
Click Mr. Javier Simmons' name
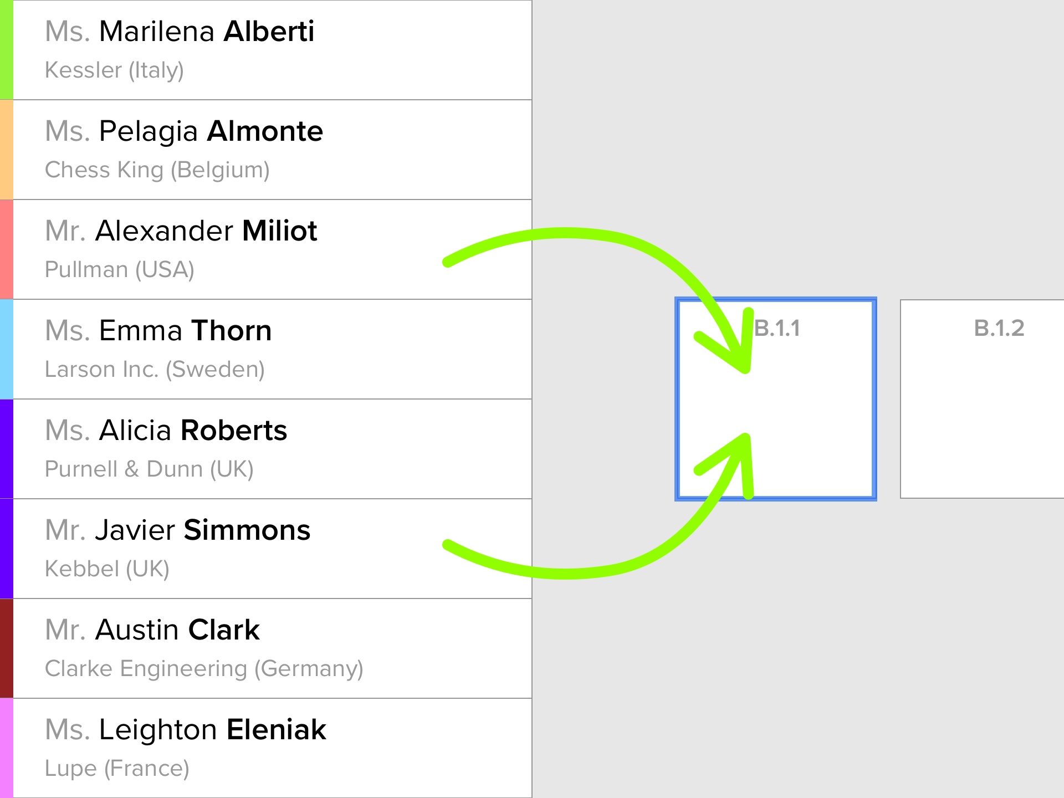point(177,530)
